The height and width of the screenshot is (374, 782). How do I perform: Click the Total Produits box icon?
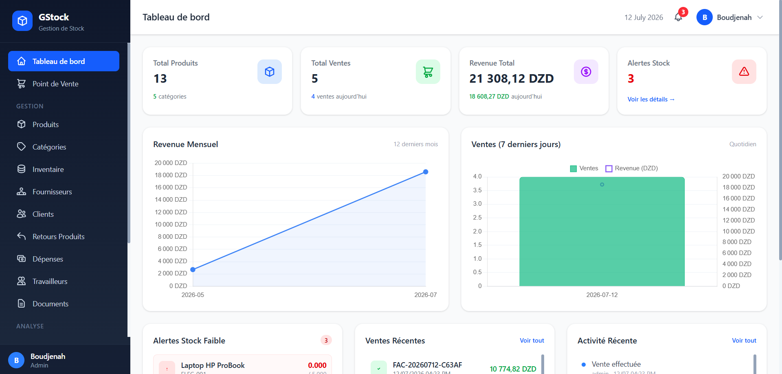coord(269,72)
